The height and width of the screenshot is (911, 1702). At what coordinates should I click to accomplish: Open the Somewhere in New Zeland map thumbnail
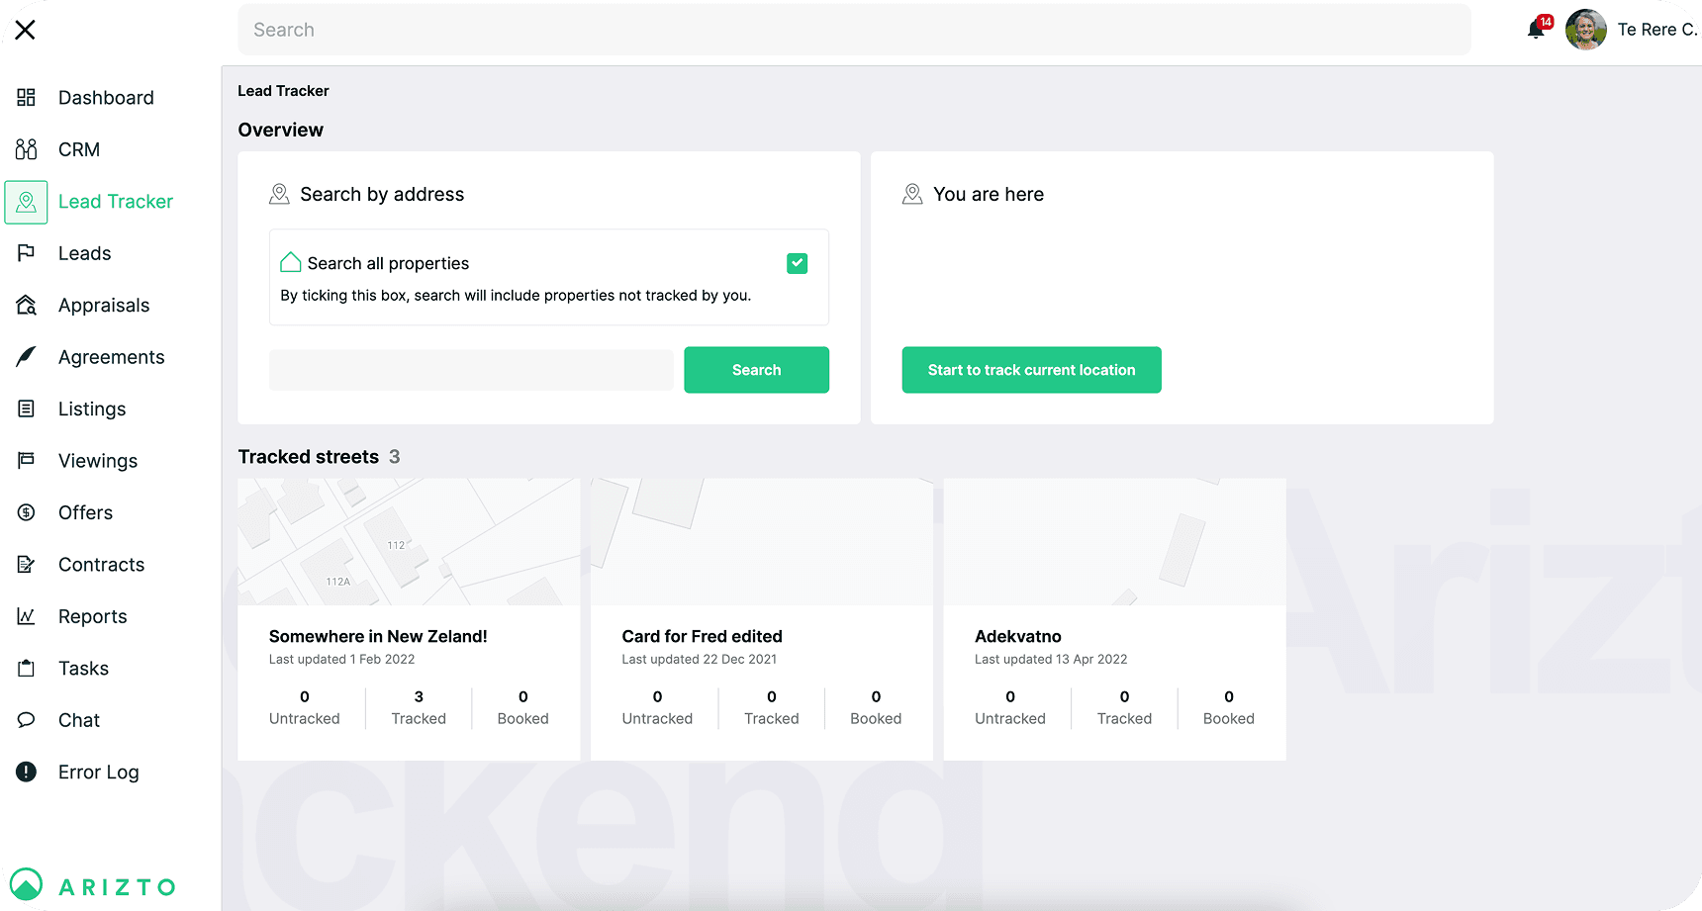[409, 542]
